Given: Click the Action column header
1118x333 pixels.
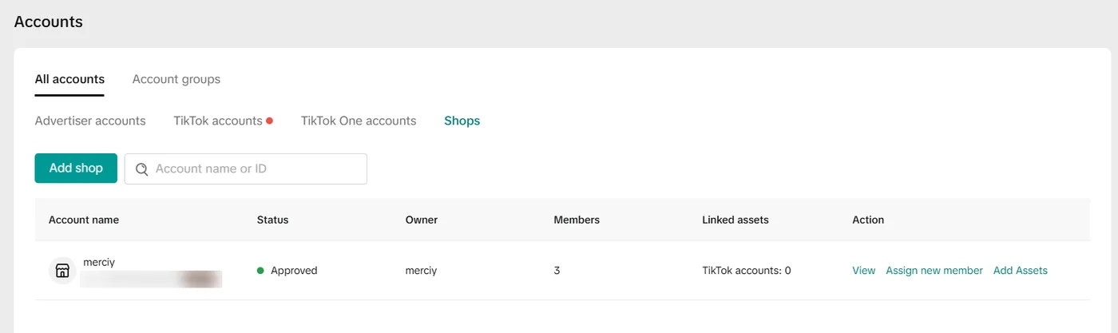Looking at the screenshot, I should [x=868, y=220].
